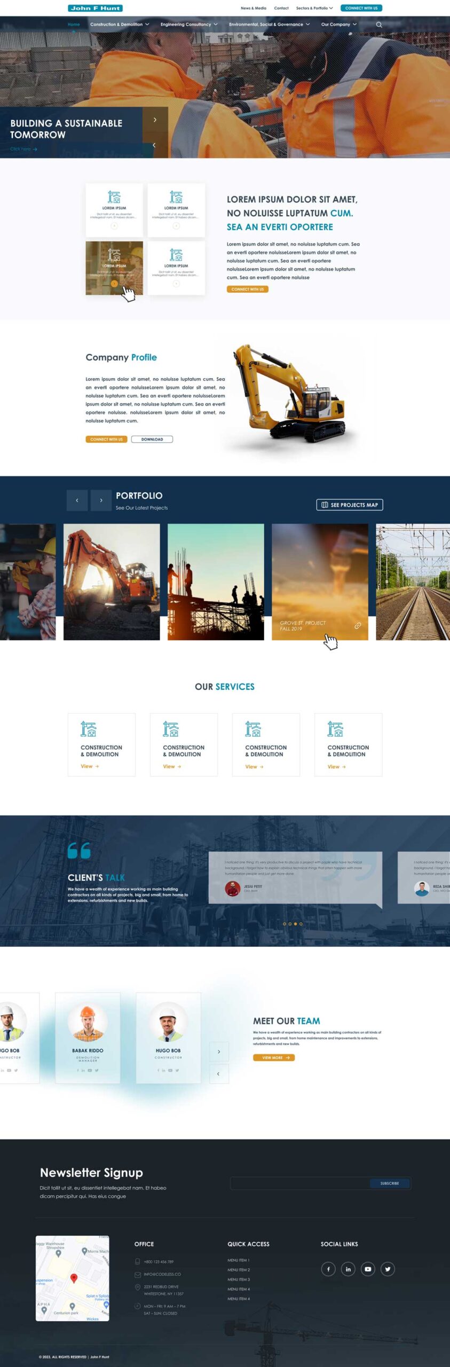The width and height of the screenshot is (450, 1367).
Task: Click Hugo Bob's LinkedIn icon
Action: (x=163, y=1070)
